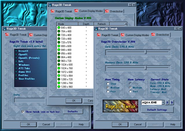Viewport: 185px width, 131px height.
Task: Click the Core Clock slider handle
Action: coord(146,52)
